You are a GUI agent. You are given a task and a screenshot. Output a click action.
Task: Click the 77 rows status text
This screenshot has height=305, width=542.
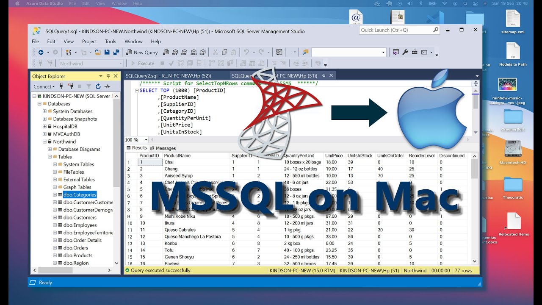pos(463,270)
